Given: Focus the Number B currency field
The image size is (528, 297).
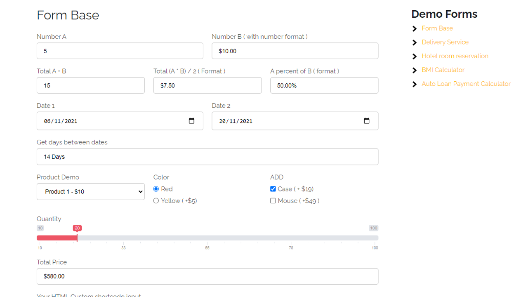Looking at the screenshot, I should 295,51.
